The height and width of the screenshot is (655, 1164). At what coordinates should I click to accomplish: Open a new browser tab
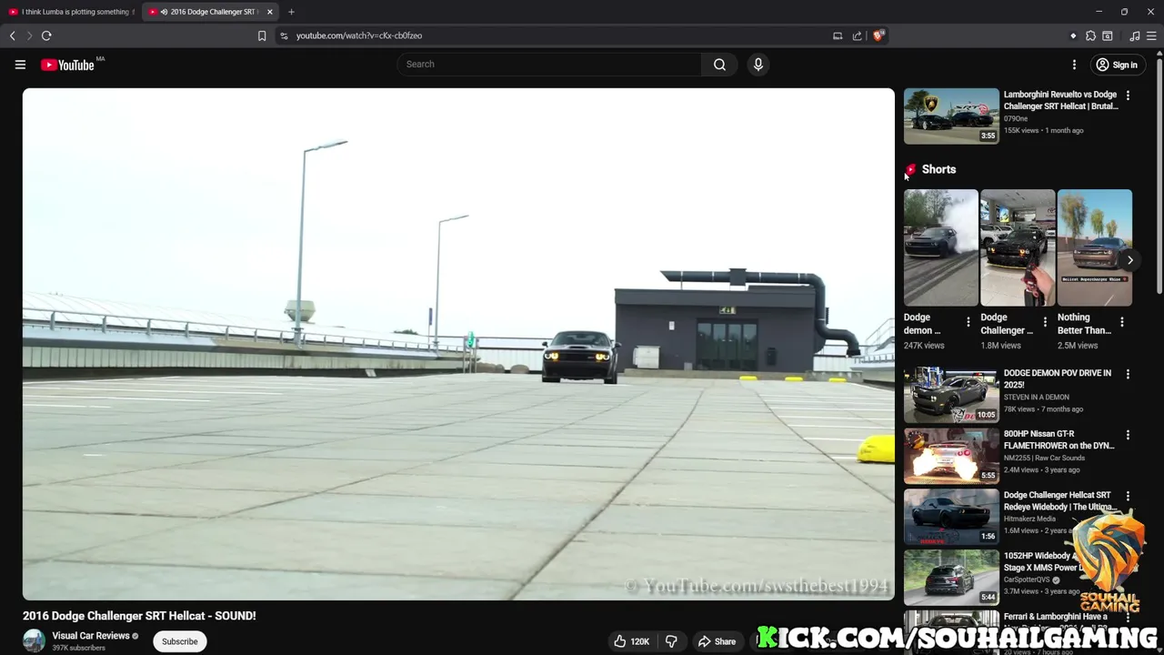point(291,12)
